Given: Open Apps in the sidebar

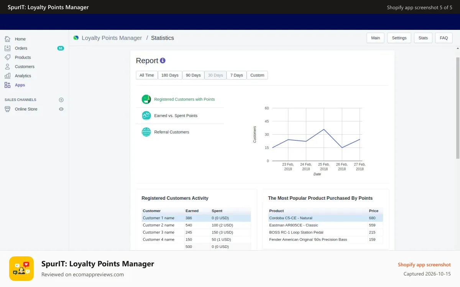Looking at the screenshot, I should pyautogui.click(x=20, y=85).
